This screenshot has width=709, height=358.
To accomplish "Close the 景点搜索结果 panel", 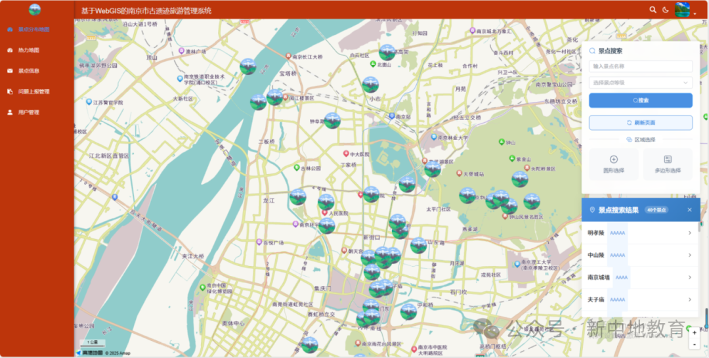I will (x=689, y=210).
